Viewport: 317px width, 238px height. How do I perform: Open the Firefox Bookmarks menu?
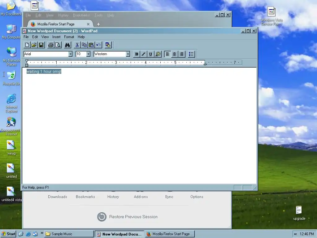[81, 15]
